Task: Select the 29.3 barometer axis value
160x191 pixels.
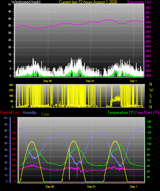Action: coord(148,51)
